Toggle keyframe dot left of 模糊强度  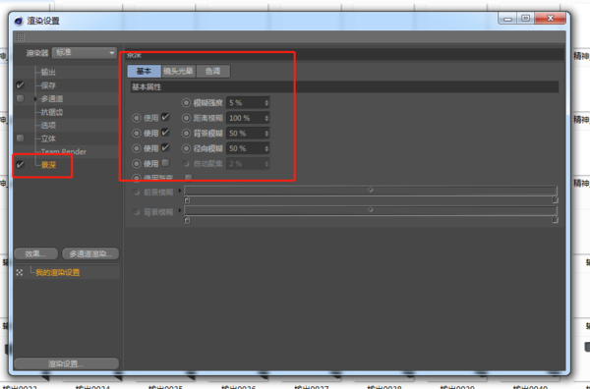(x=186, y=102)
